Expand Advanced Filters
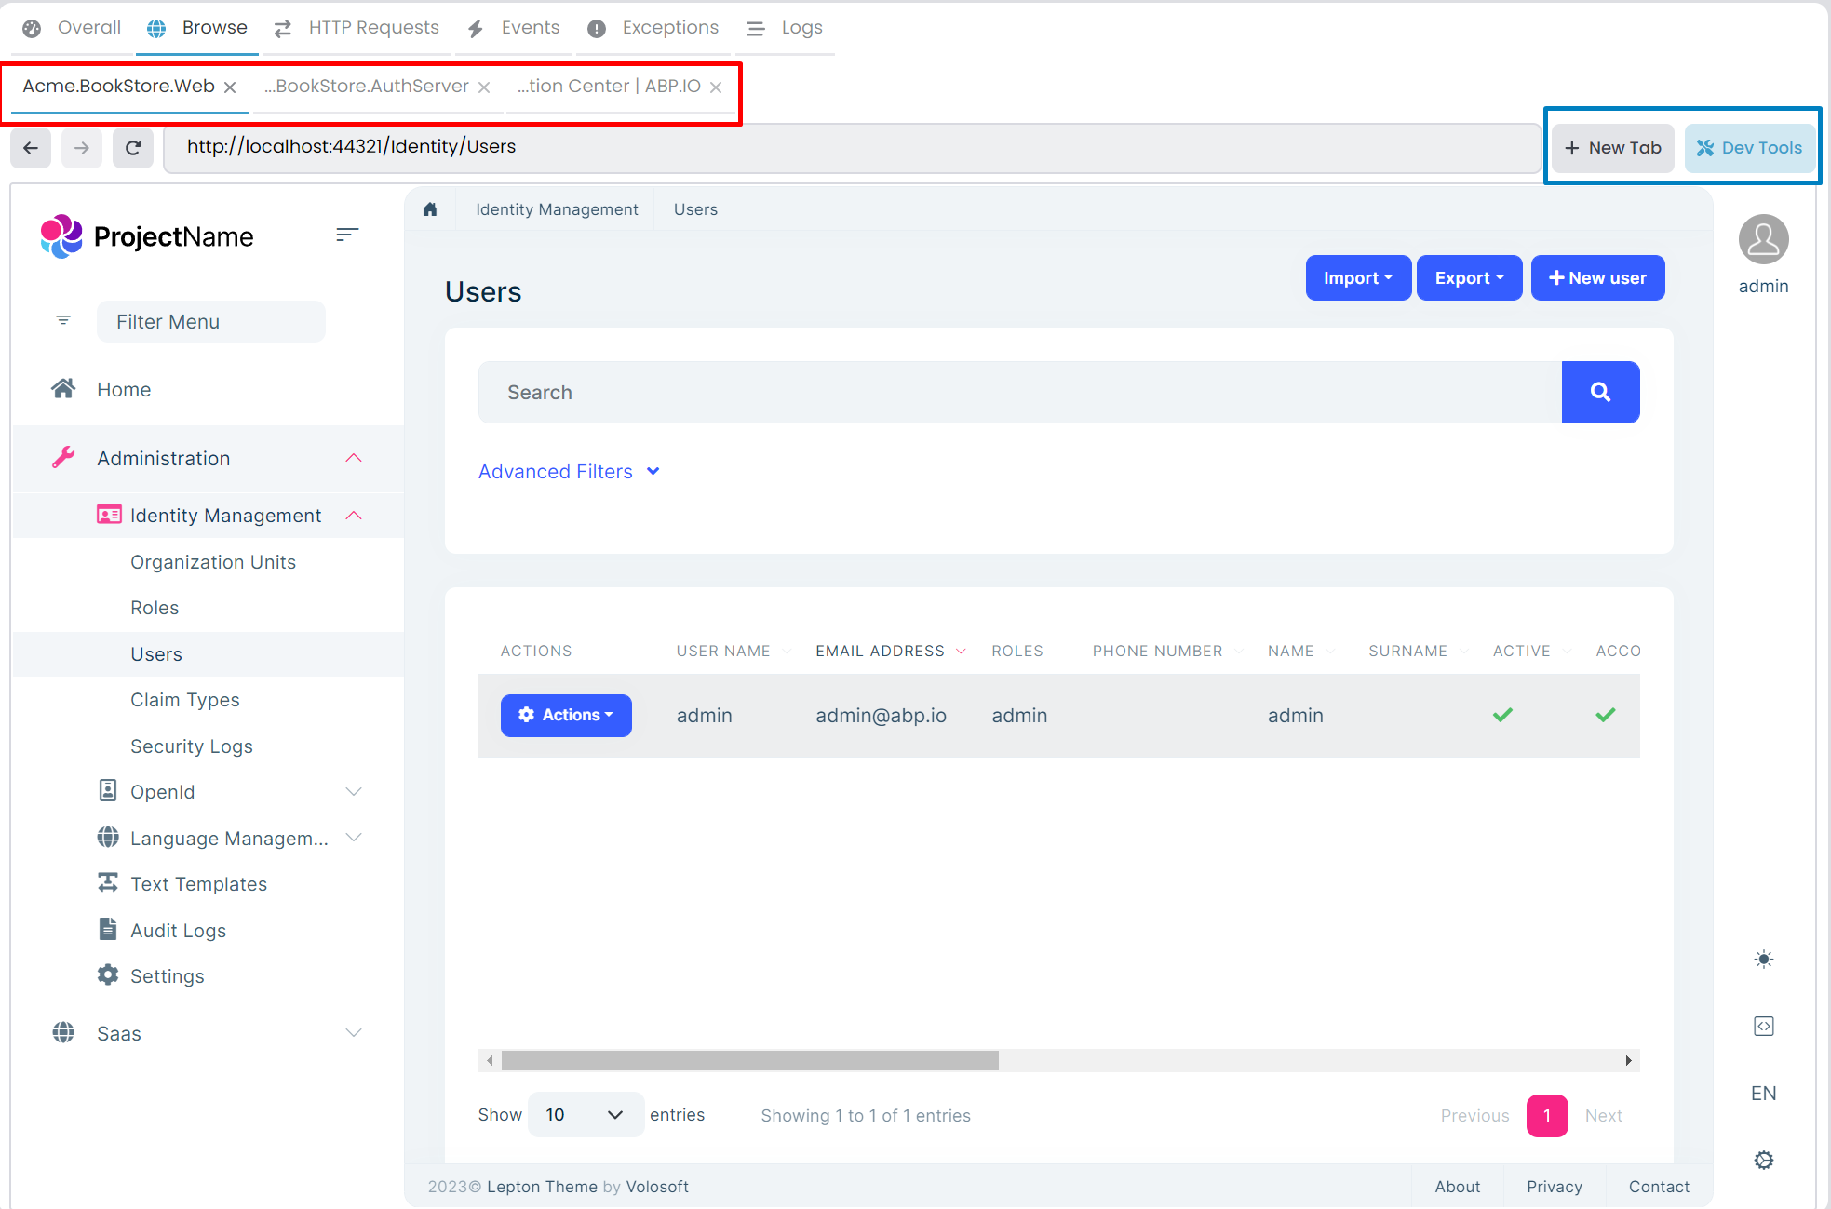Image resolution: width=1831 pixels, height=1209 pixels. 569,472
